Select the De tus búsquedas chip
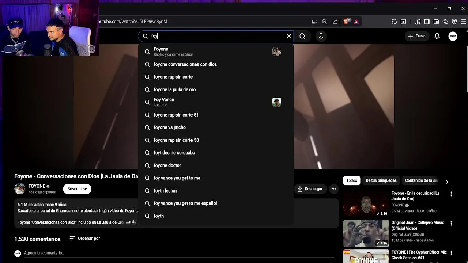Image resolution: width=468 pixels, height=263 pixels. [x=381, y=180]
